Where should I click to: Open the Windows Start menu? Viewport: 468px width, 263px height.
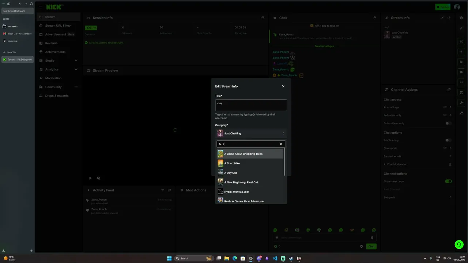(169, 258)
